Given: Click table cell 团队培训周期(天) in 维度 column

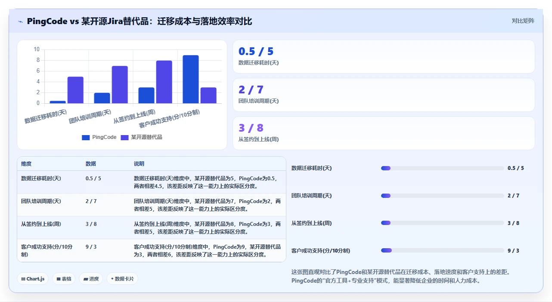Looking at the screenshot, I should pyautogui.click(x=41, y=201).
